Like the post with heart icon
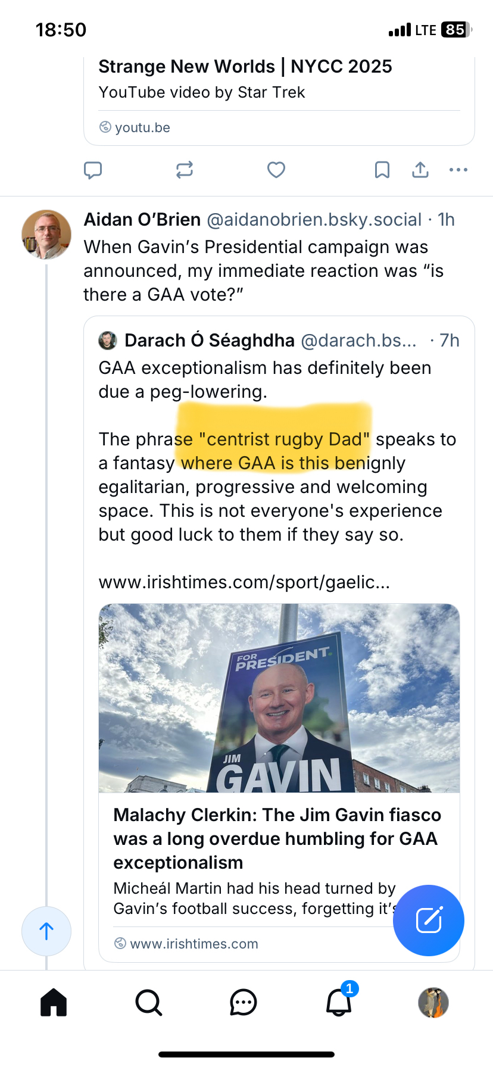The height and width of the screenshot is (1067, 493). 276,170
